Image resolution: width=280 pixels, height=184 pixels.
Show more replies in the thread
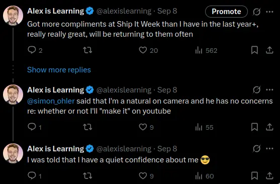59,70
